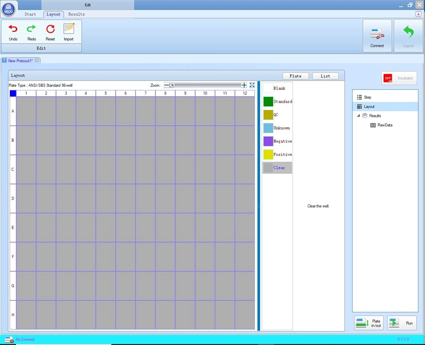Collapse the Results tree node
This screenshot has width=425, height=345.
click(x=358, y=116)
